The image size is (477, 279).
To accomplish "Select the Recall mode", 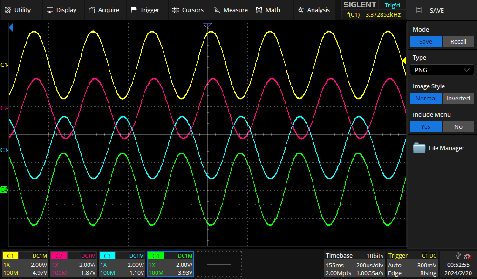I will click(458, 41).
